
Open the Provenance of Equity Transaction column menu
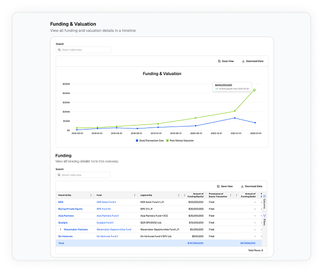coord(230,195)
